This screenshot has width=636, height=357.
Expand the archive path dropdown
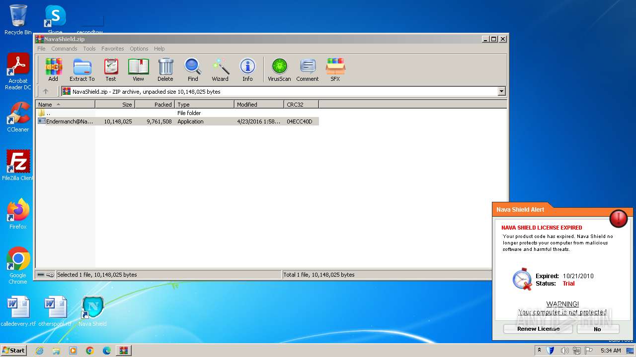[501, 91]
